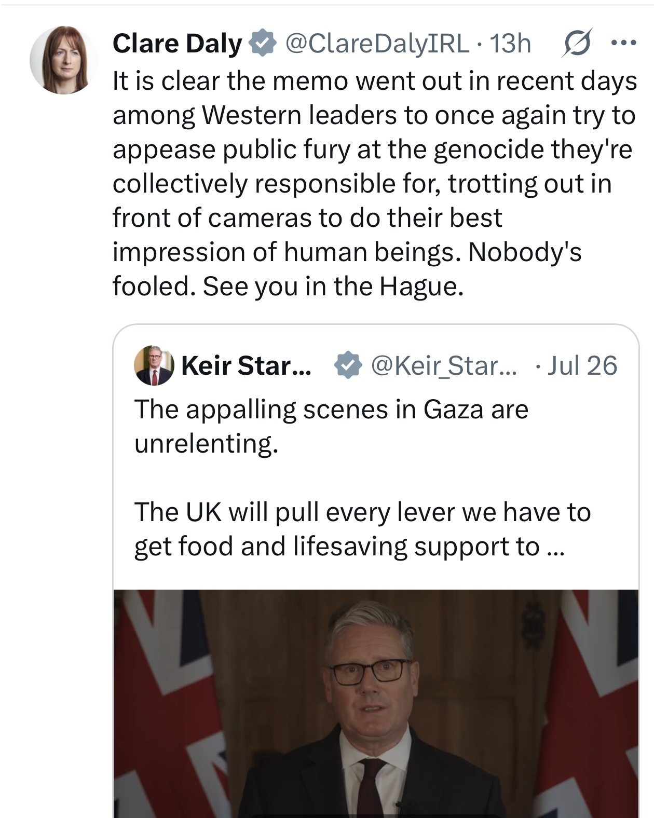The image size is (654, 818).
Task: Open Clare Daly's profile picture
Action: (x=64, y=60)
